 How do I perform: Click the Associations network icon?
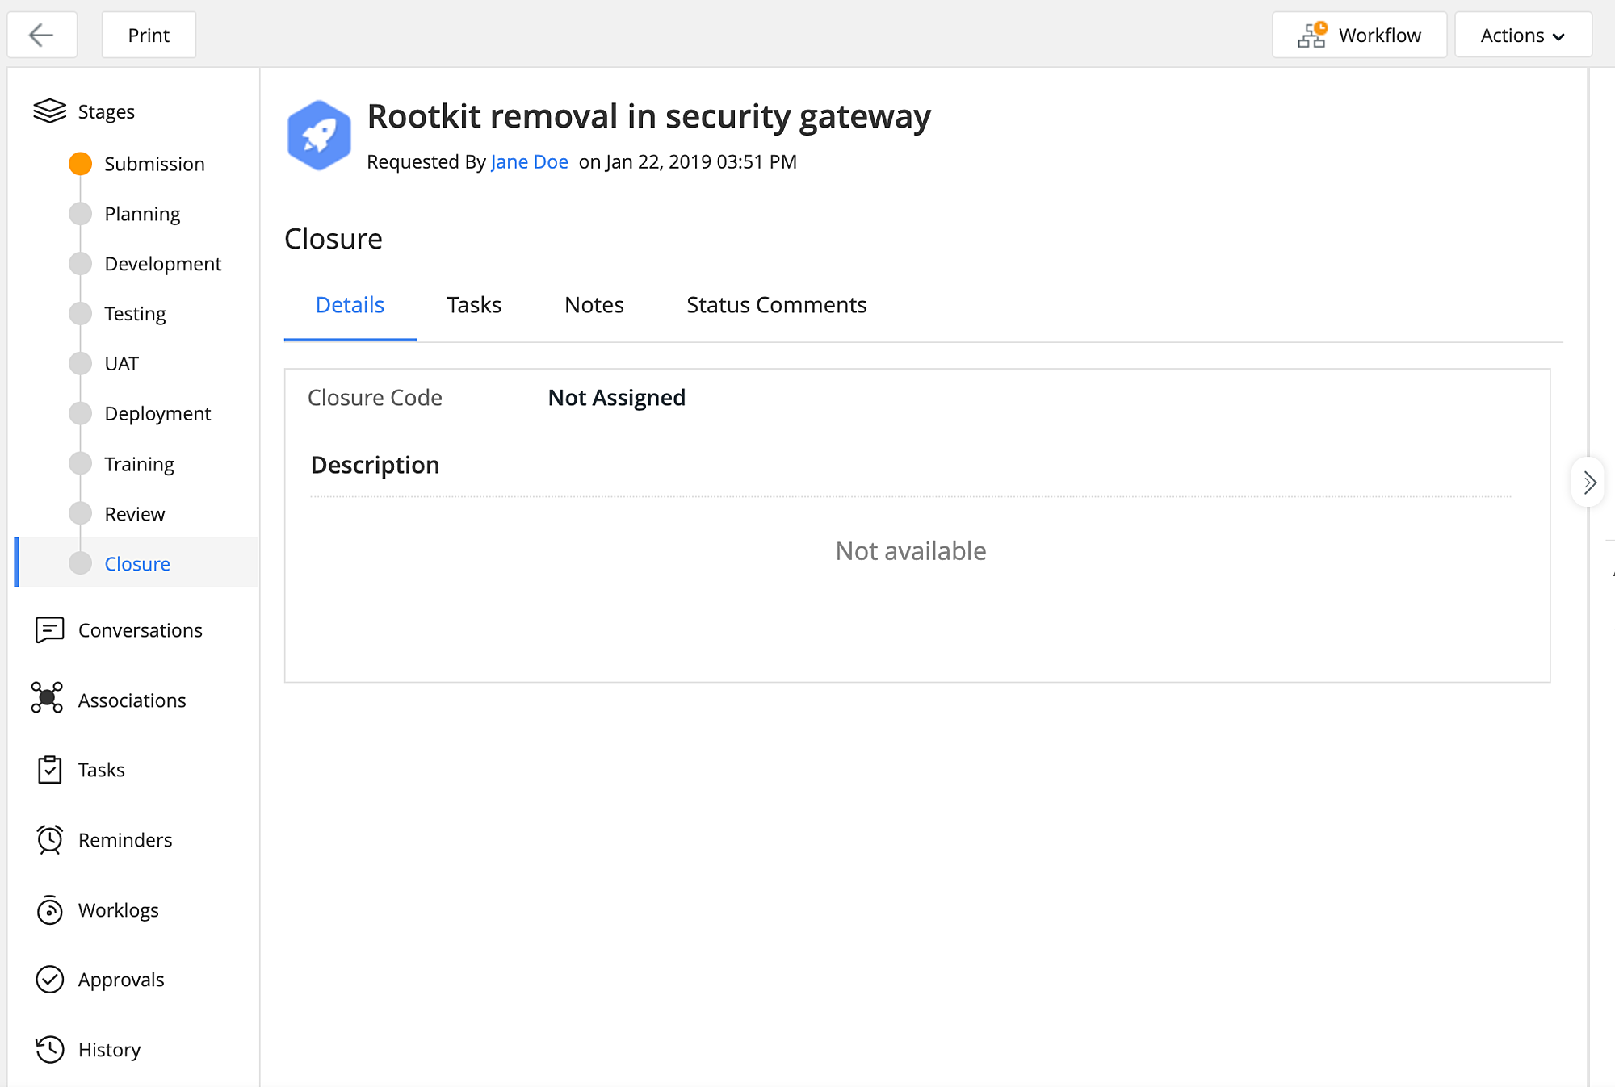tap(47, 698)
